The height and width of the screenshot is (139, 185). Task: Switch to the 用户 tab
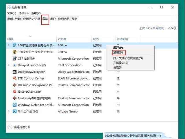point(53,19)
